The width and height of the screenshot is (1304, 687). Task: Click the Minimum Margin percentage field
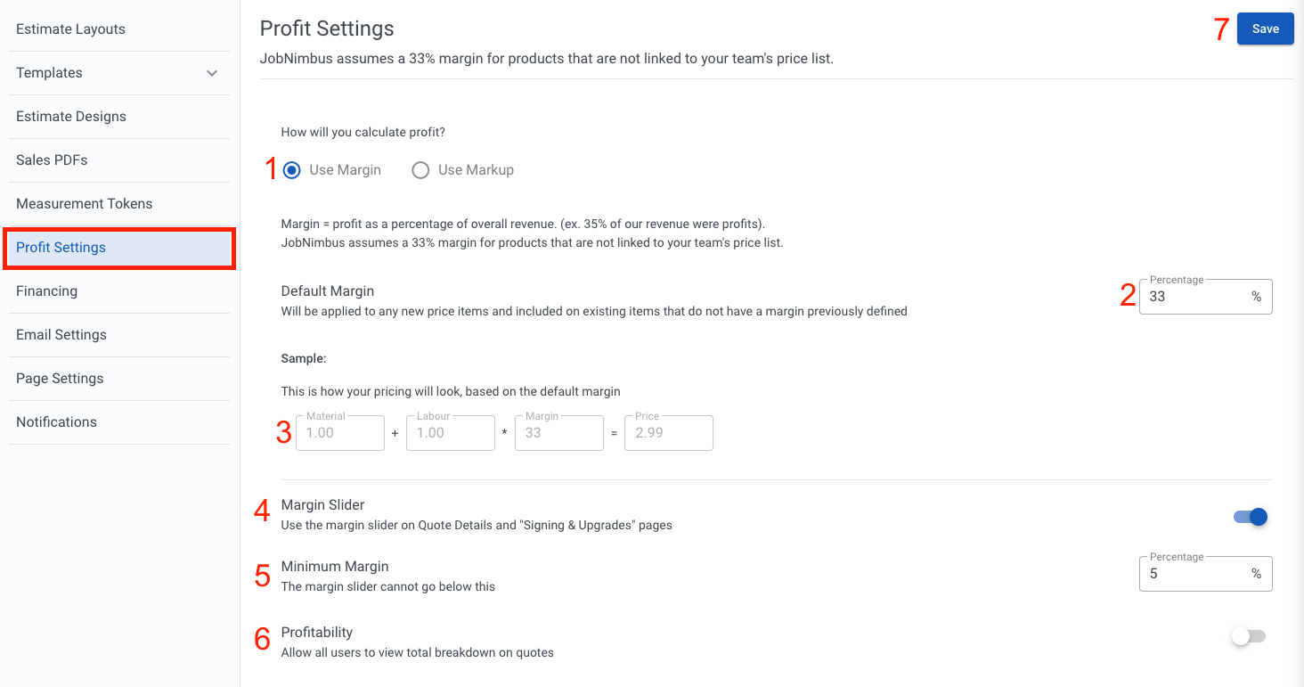point(1194,573)
